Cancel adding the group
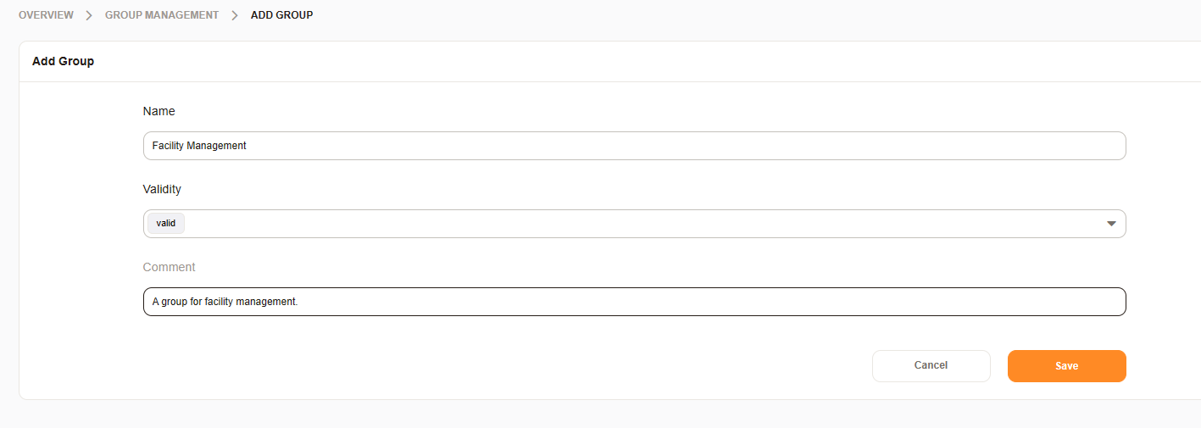 point(931,365)
